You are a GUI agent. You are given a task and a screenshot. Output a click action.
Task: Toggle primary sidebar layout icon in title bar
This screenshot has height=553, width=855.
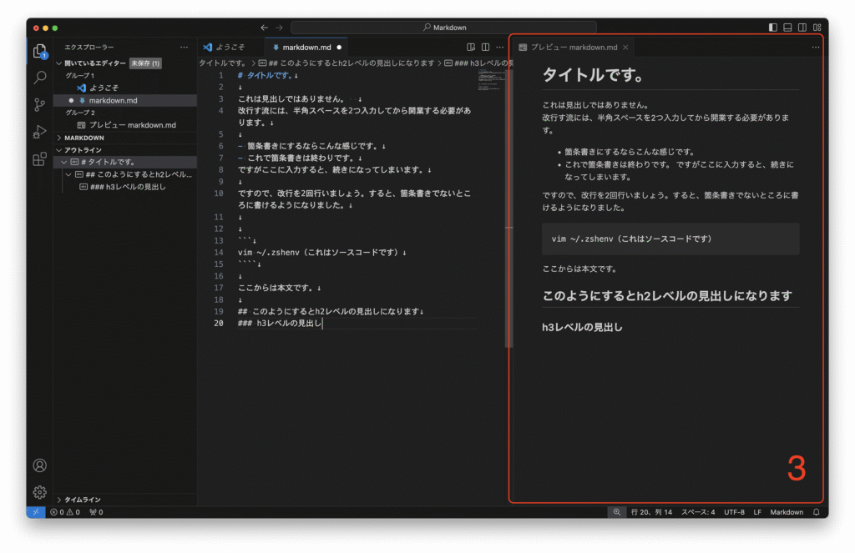pyautogui.click(x=773, y=28)
